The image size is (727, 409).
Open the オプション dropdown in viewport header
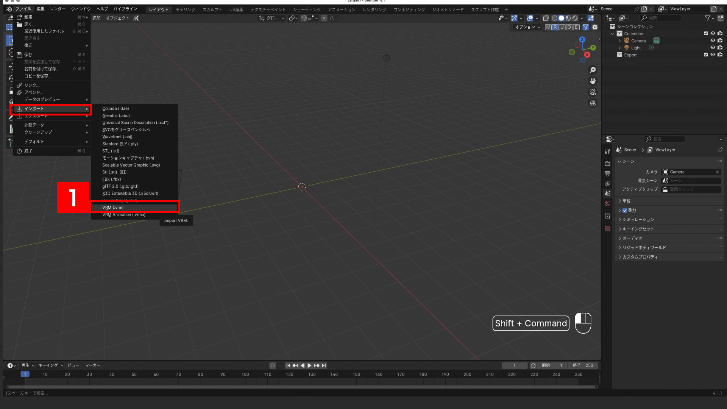(x=527, y=27)
